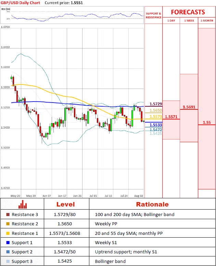Click the Resistance 3 row label
Screen dimensions: 216x266
25,215
